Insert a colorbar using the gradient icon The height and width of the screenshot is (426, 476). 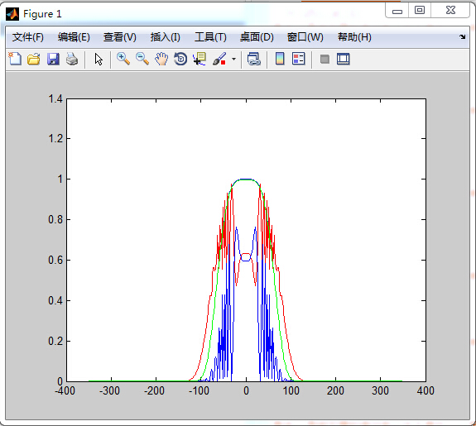click(x=280, y=59)
